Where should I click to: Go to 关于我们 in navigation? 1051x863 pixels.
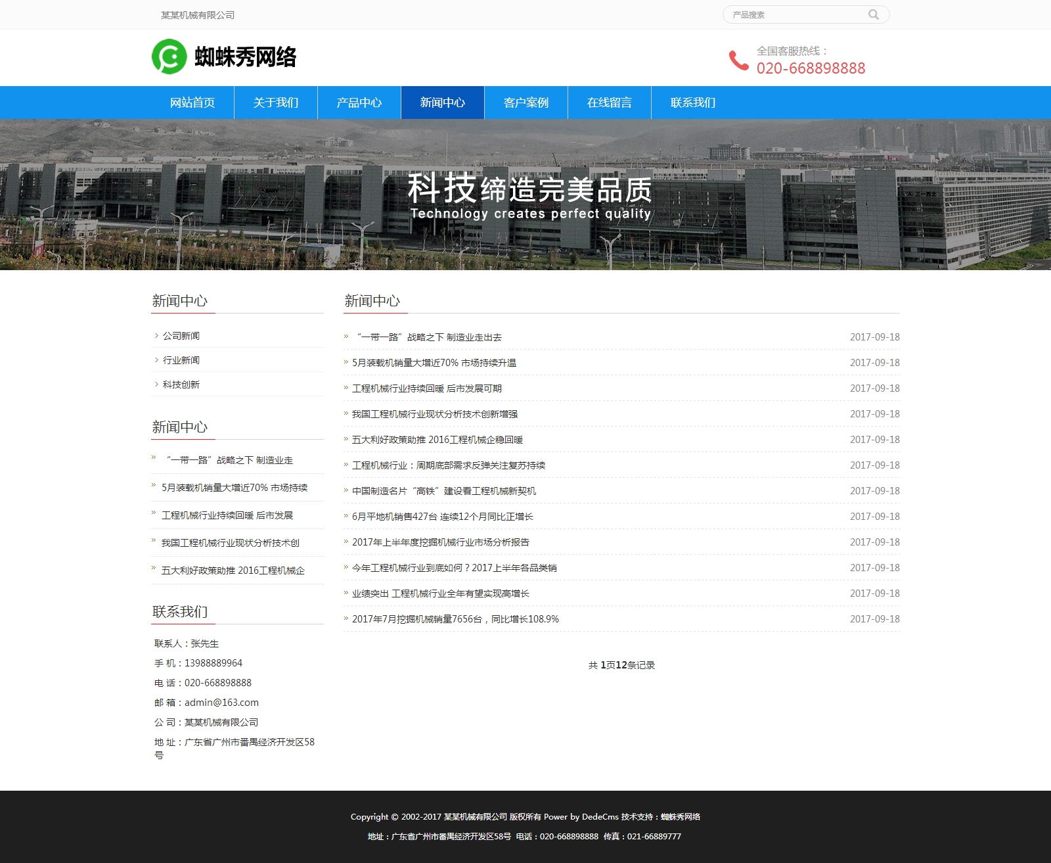pyautogui.click(x=276, y=103)
